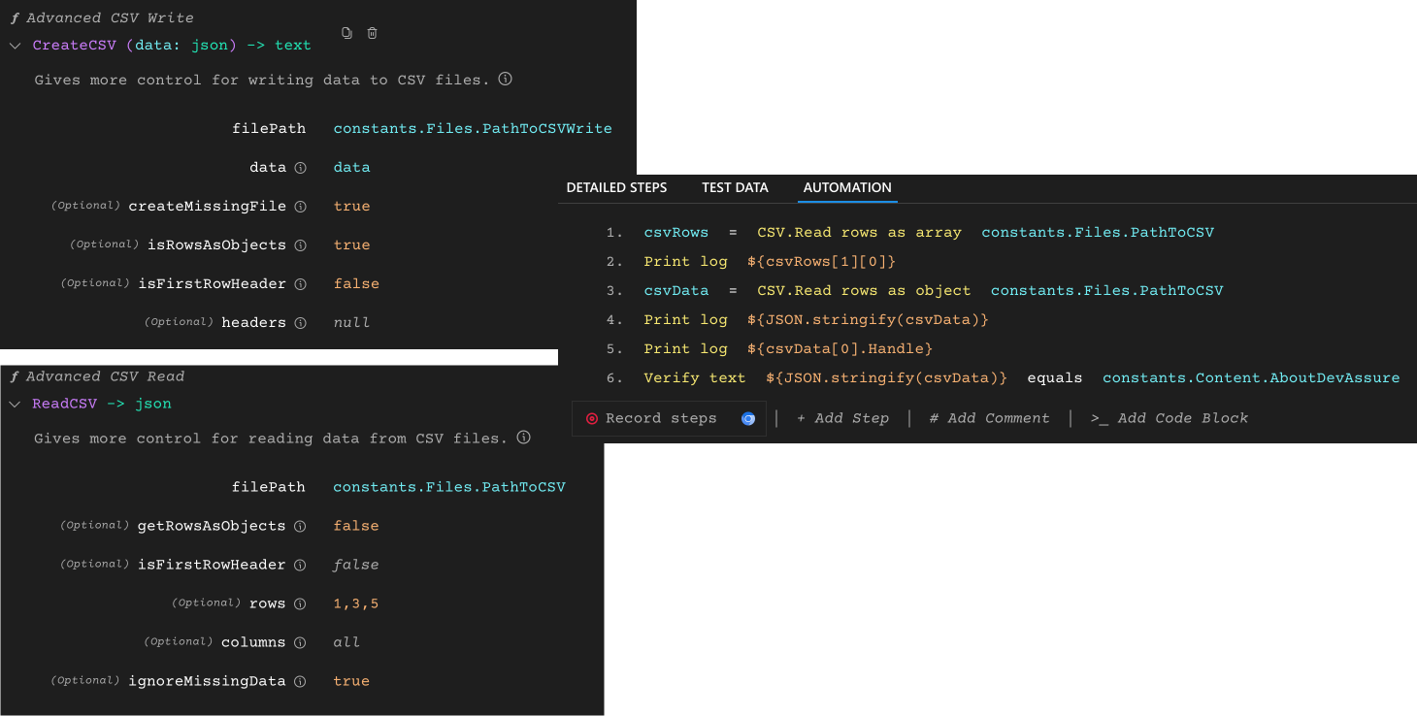The height and width of the screenshot is (716, 1417).
Task: Toggle isFirstRowHeader value in ReadCSV
Action: coord(355,564)
